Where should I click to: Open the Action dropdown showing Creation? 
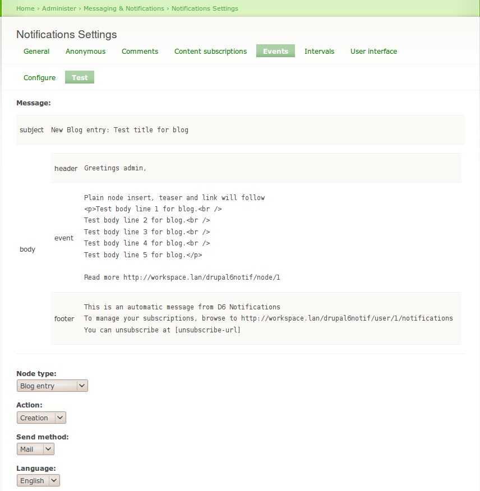[x=41, y=417]
